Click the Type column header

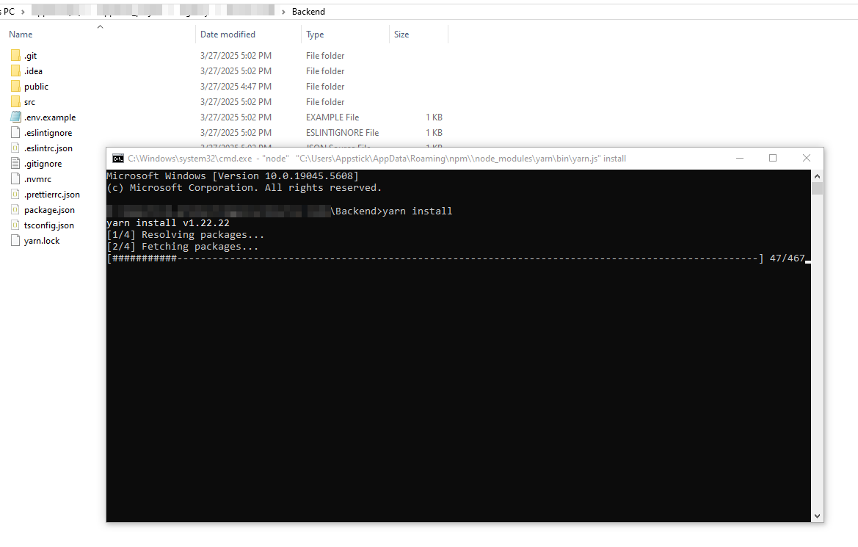tap(315, 35)
